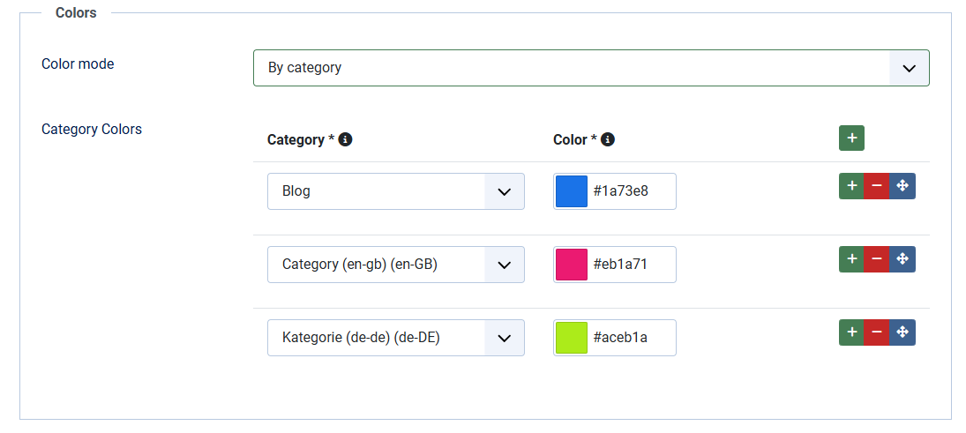This screenshot has height=433, width=966.
Task: Click the move handle for Blog row
Action: coord(902,186)
